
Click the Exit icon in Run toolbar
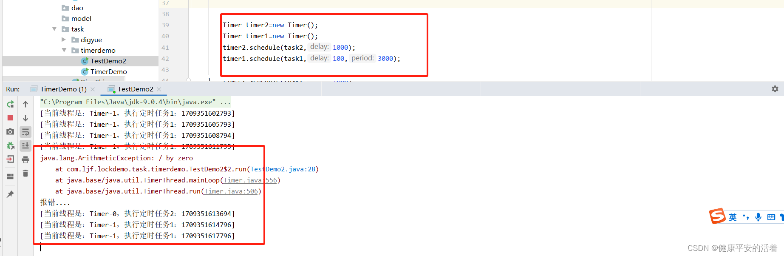point(10,159)
